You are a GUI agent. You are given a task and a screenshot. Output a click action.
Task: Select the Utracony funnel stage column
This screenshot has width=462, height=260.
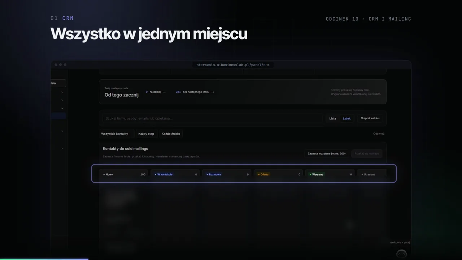point(372,174)
